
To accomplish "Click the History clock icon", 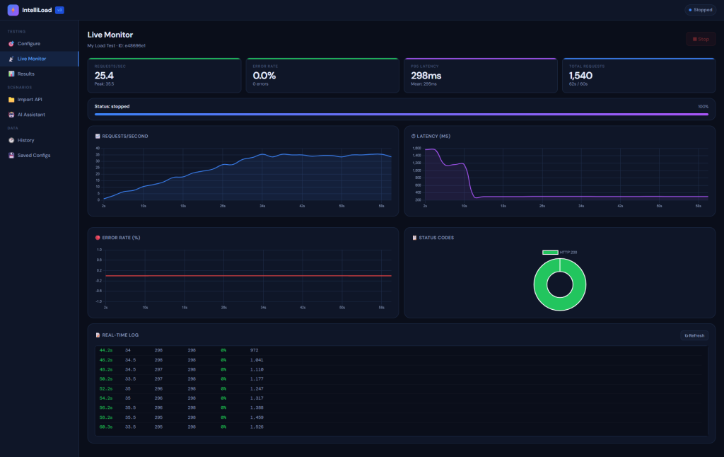I will point(11,140).
